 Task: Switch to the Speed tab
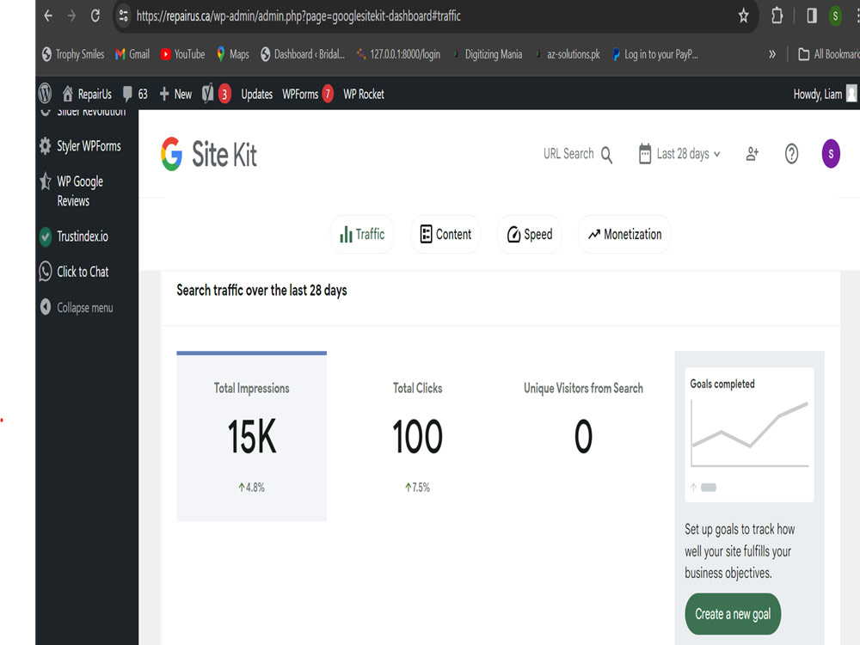[x=529, y=235]
